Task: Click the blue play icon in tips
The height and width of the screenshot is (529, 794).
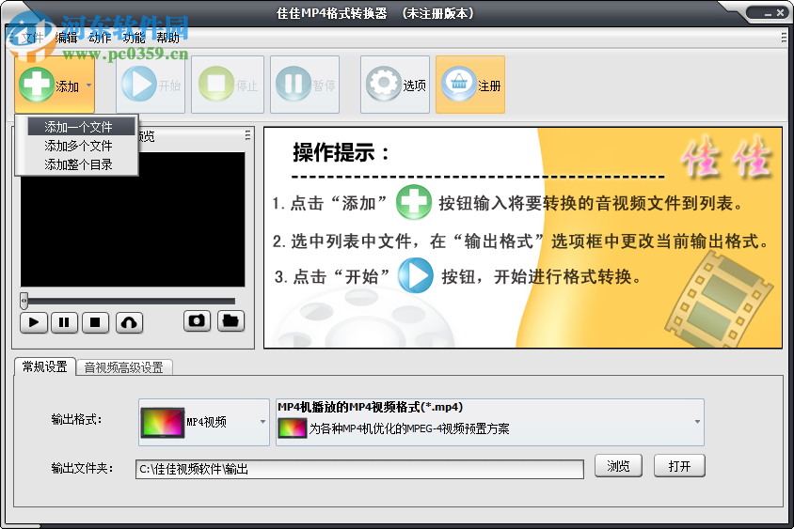Action: [x=415, y=275]
